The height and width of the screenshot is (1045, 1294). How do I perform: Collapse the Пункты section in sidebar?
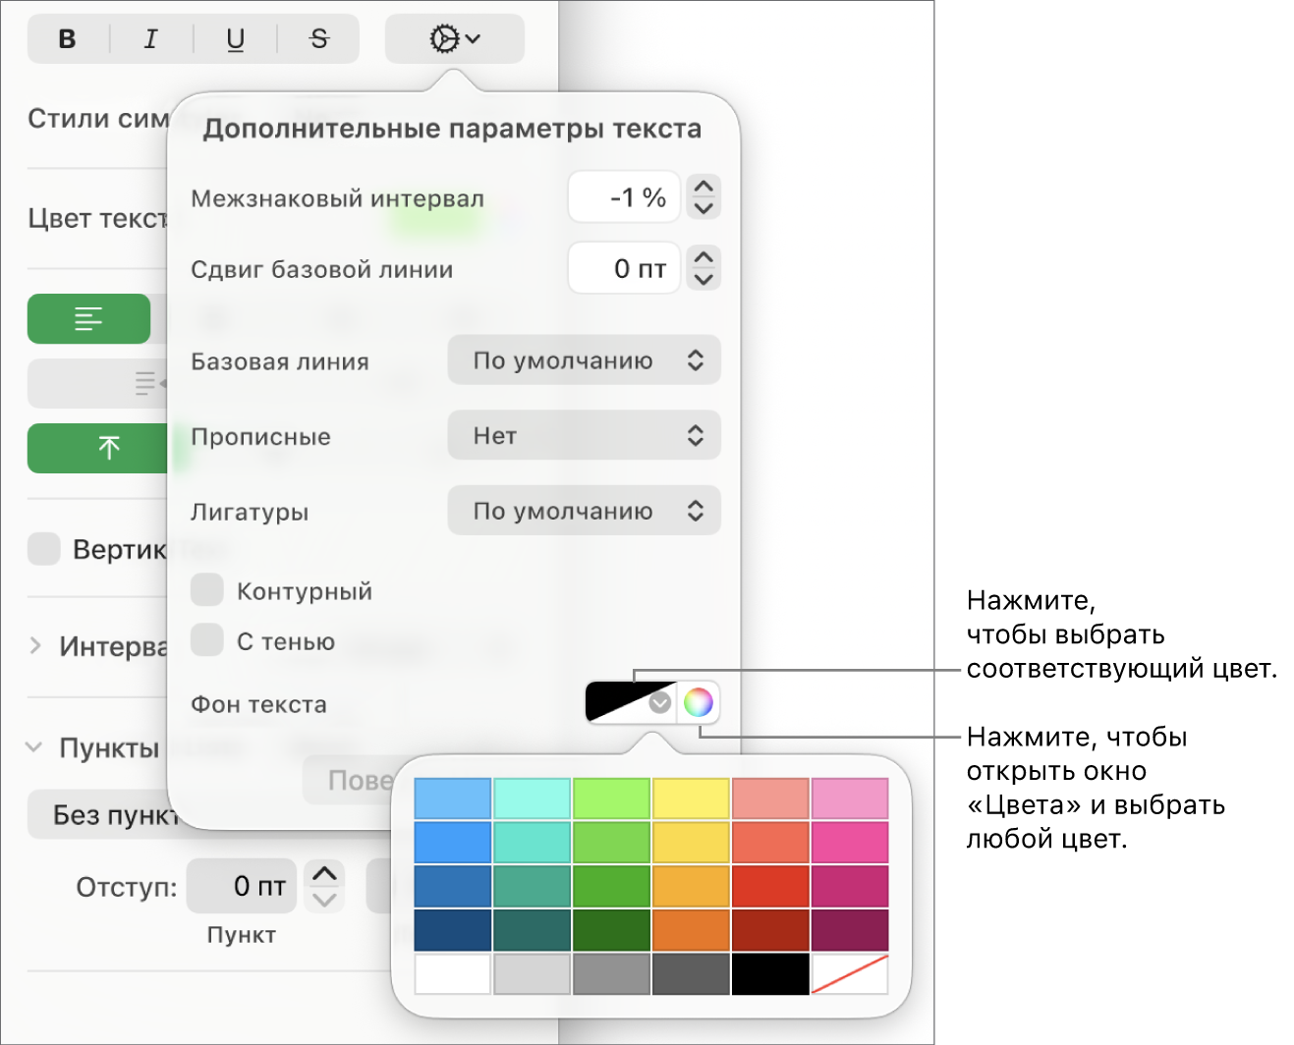tap(34, 747)
